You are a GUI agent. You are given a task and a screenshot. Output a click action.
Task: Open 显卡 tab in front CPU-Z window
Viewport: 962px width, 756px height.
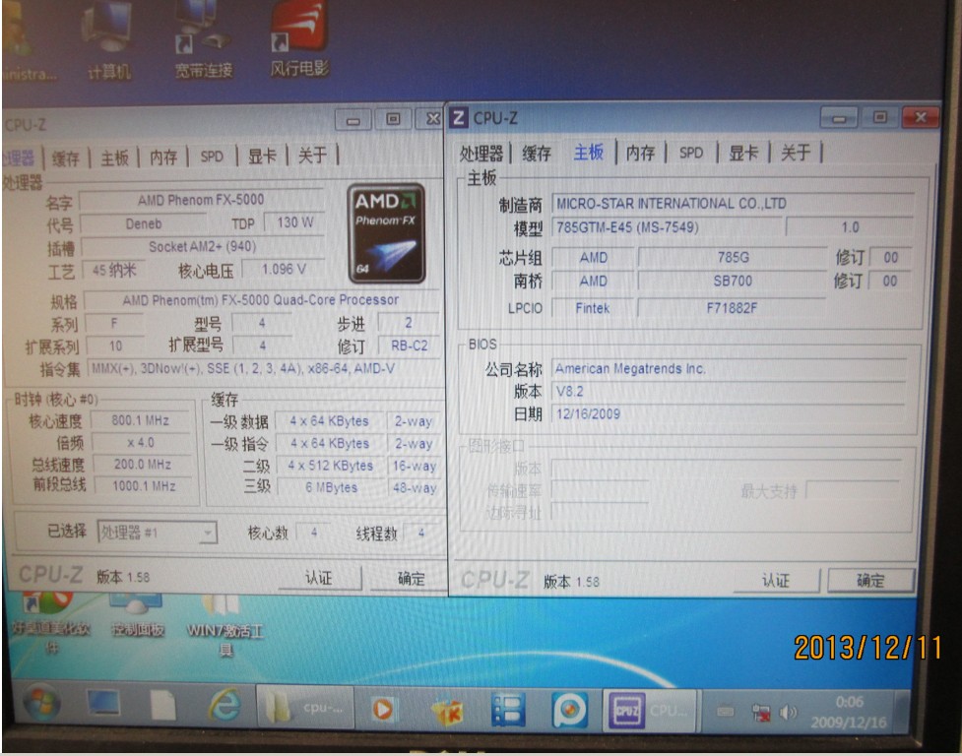tap(743, 152)
